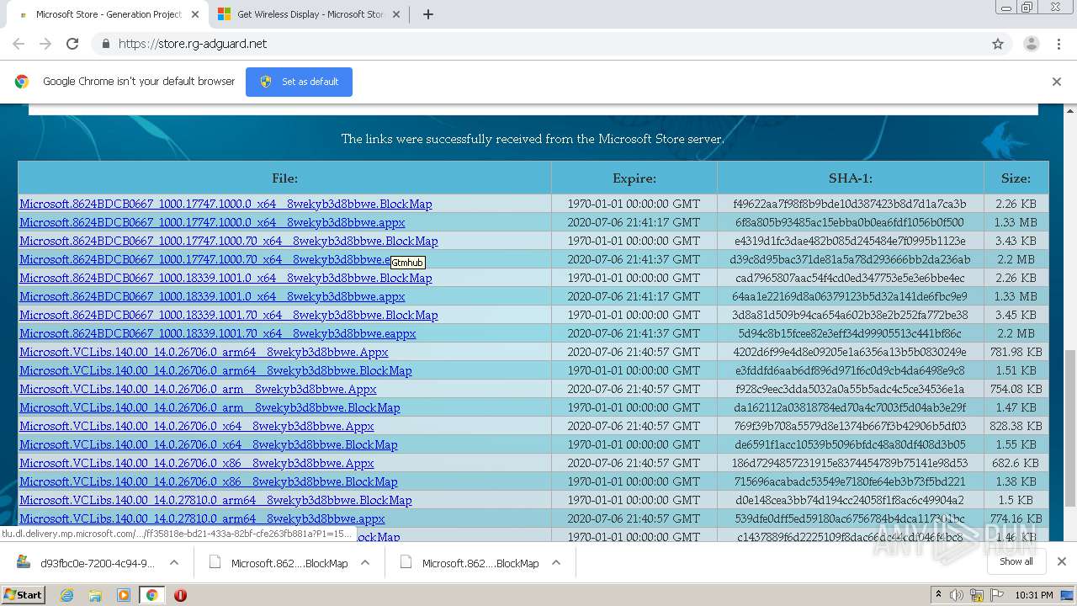Download VCLibs 14.0.26706.0 x86 BlockMap
1077x606 pixels.
209,481
